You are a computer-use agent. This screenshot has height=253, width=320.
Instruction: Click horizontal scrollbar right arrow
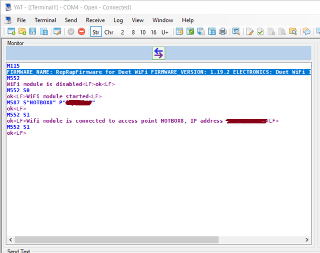click(x=306, y=239)
